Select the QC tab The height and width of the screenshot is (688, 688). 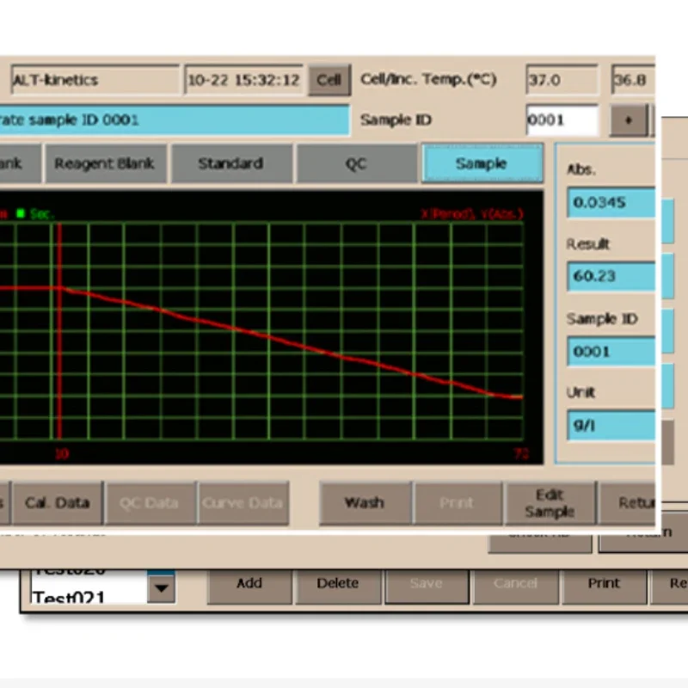[356, 163]
